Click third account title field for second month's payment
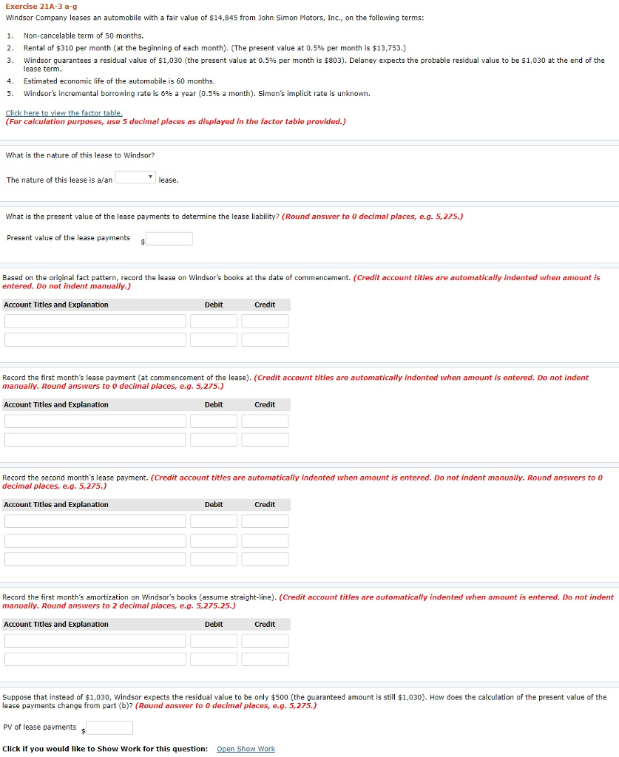This screenshot has width=619, height=757. [x=95, y=559]
